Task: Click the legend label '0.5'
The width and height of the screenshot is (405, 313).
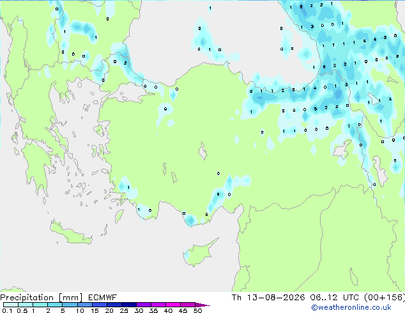Action: click(22, 310)
